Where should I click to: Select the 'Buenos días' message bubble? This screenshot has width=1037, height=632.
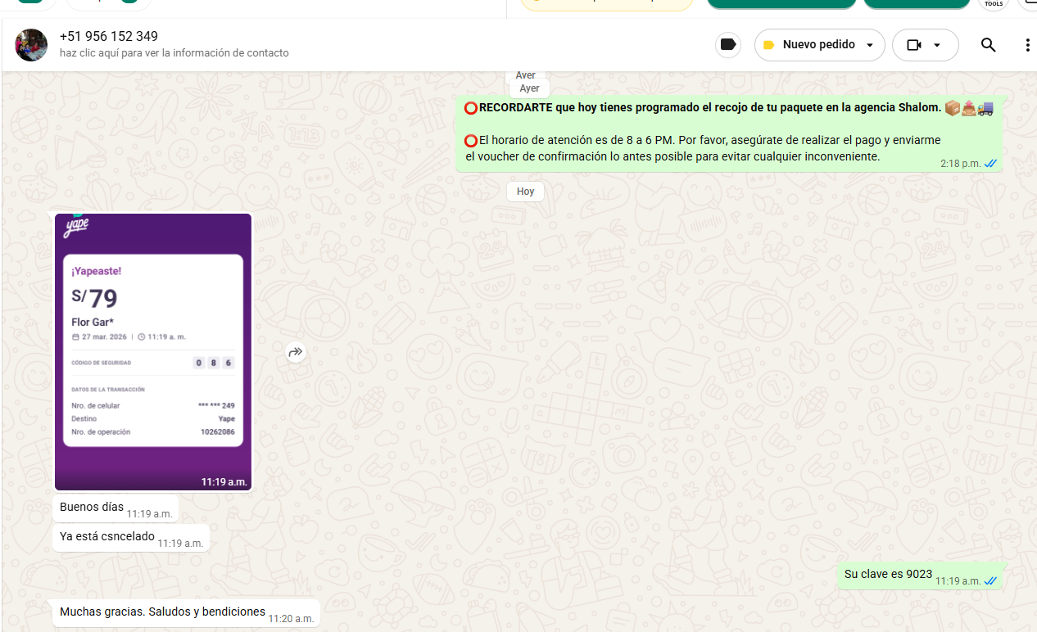(92, 508)
